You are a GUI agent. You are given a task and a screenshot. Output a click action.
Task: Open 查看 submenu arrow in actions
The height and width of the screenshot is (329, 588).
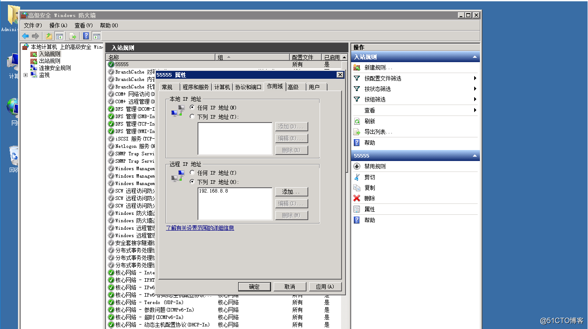(x=475, y=110)
